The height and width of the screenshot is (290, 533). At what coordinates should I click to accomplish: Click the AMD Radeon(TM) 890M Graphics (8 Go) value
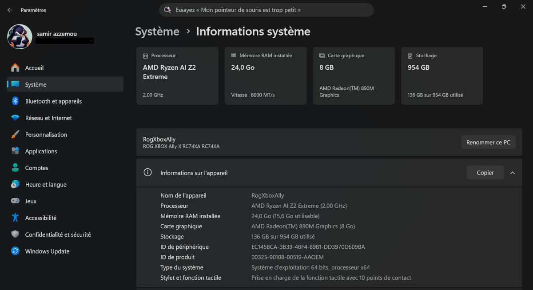(303, 226)
